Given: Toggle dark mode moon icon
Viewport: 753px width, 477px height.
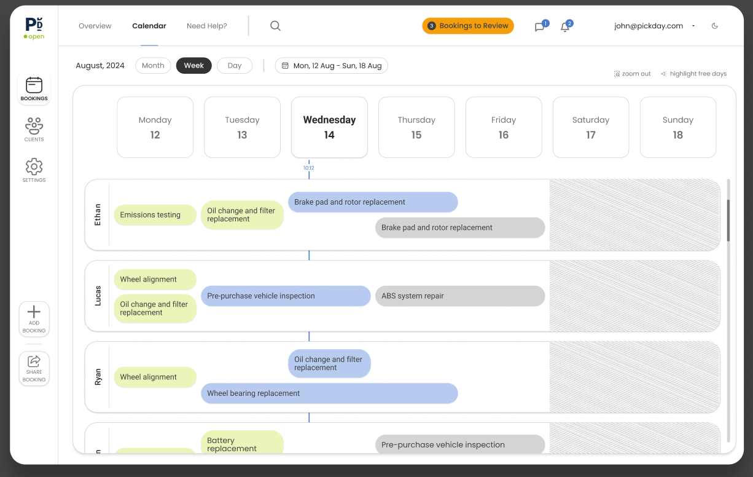Looking at the screenshot, I should click(715, 26).
